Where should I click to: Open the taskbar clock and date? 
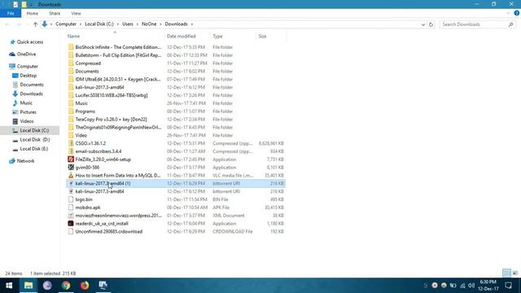(x=488, y=286)
